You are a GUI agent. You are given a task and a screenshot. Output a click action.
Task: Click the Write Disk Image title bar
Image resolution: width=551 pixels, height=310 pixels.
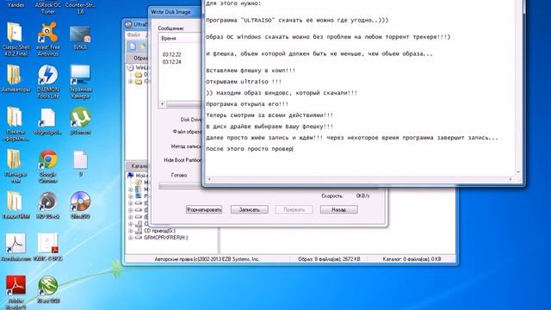coord(176,12)
